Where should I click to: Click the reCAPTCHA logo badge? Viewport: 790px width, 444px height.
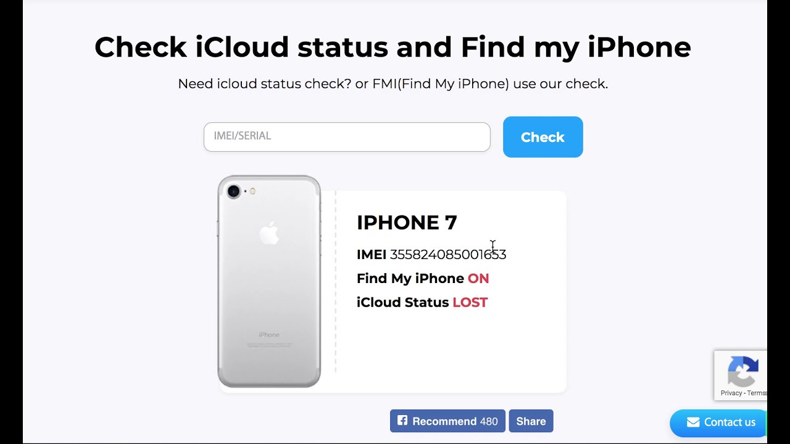click(742, 371)
